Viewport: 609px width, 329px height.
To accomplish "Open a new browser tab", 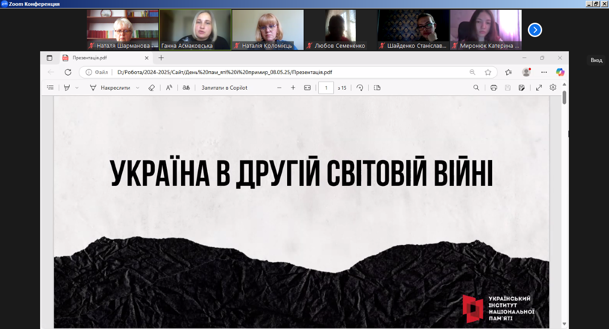I will [161, 58].
